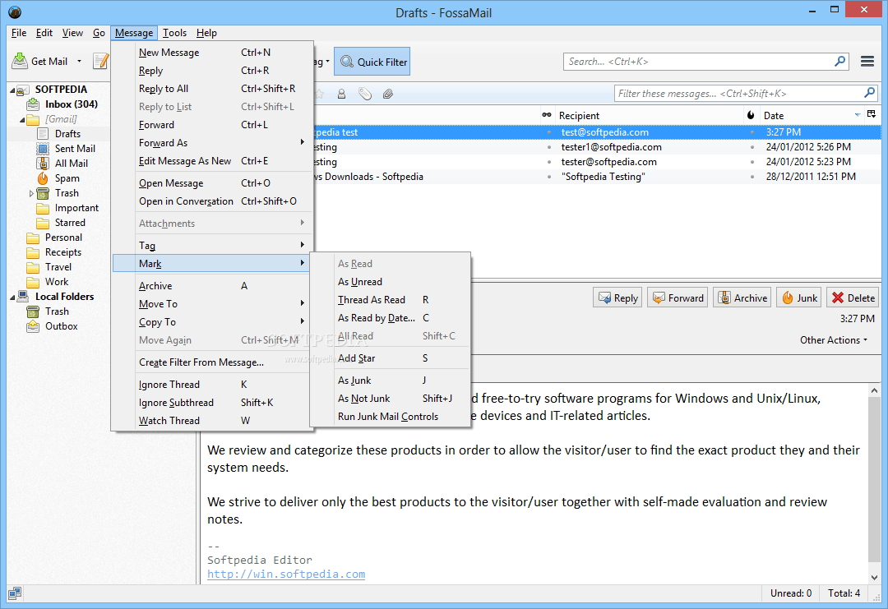Open the Get Mail dropdown arrow
The height and width of the screenshot is (609, 888).
(79, 62)
